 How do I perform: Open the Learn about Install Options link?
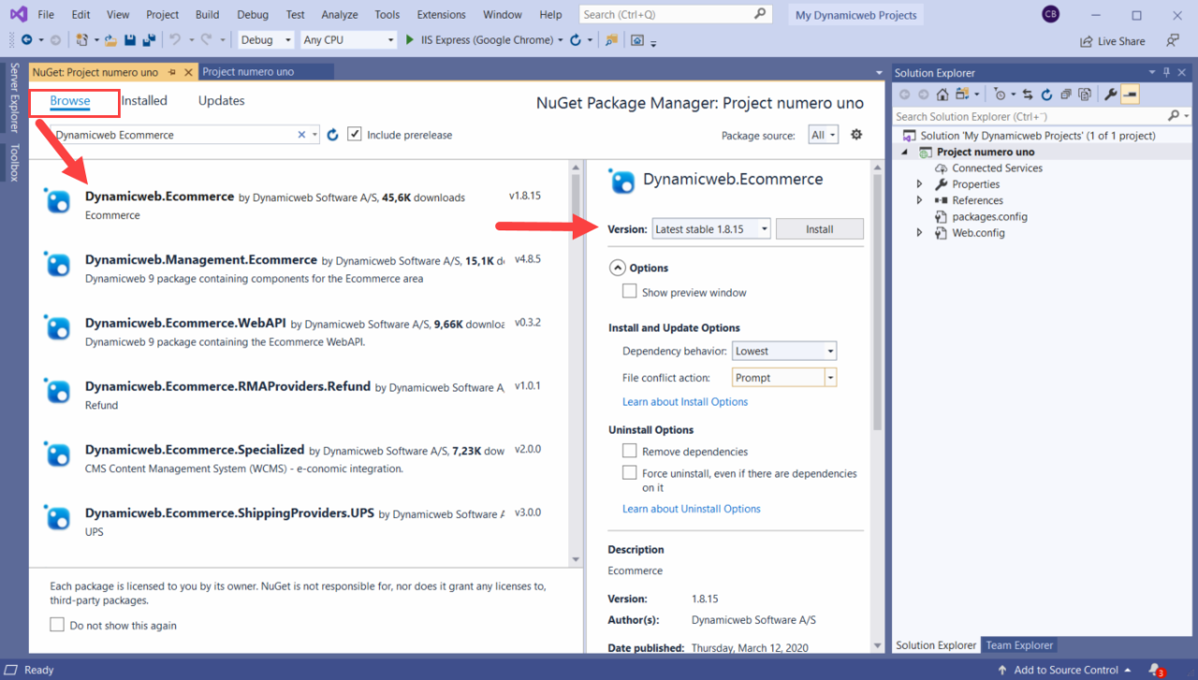pyautogui.click(x=685, y=402)
